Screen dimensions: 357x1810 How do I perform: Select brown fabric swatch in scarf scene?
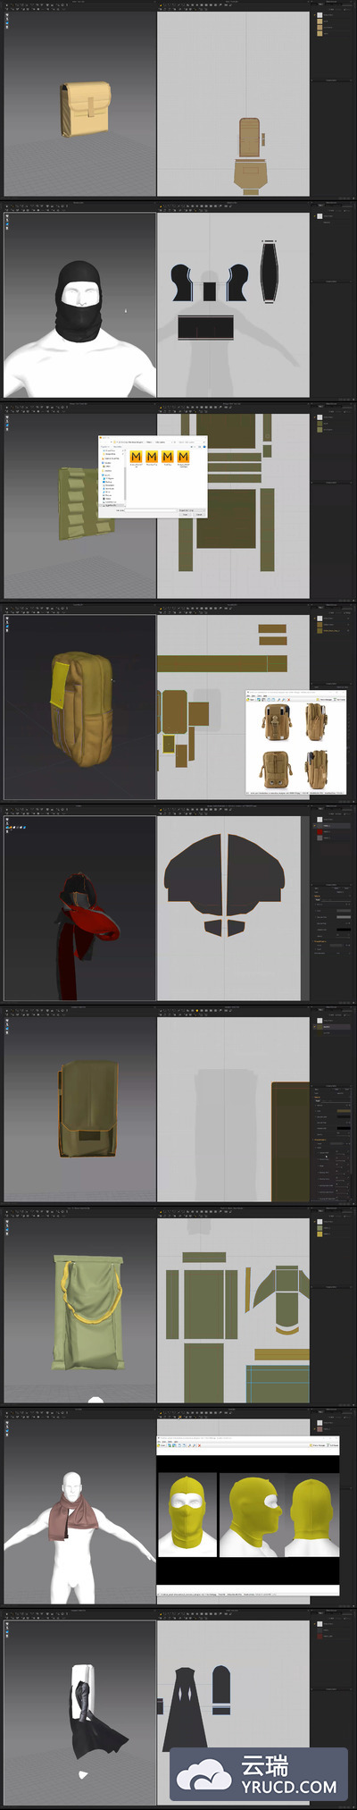pyautogui.click(x=320, y=1429)
